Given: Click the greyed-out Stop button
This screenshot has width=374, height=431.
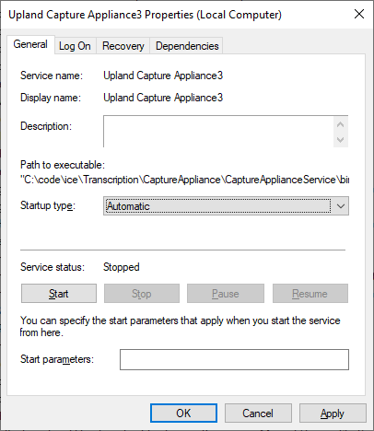Looking at the screenshot, I should 142,294.
